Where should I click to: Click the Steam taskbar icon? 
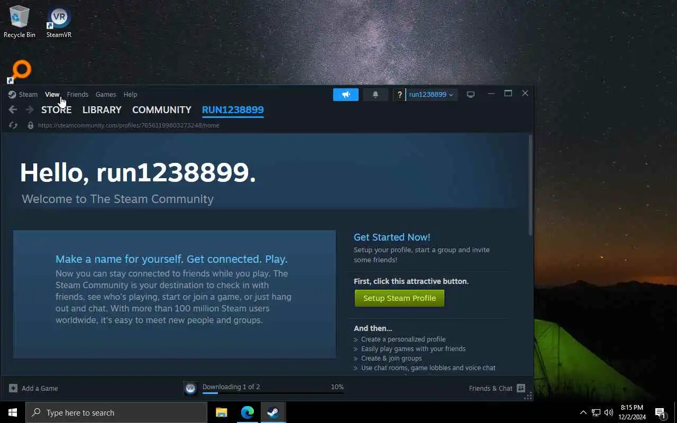[x=273, y=412]
